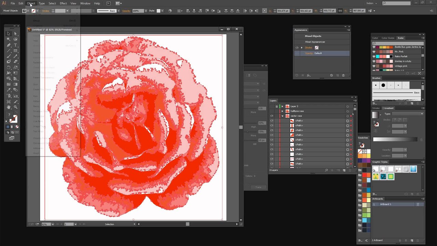Select the Pen tool

[9, 45]
